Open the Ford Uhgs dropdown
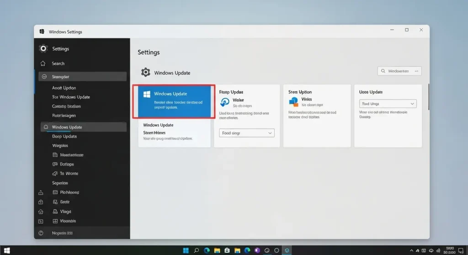468x255 pixels. pyautogui.click(x=388, y=104)
